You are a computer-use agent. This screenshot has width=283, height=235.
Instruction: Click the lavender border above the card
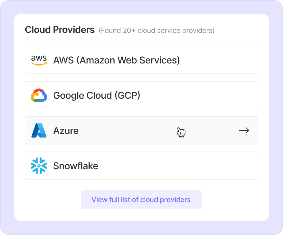pos(141,7)
